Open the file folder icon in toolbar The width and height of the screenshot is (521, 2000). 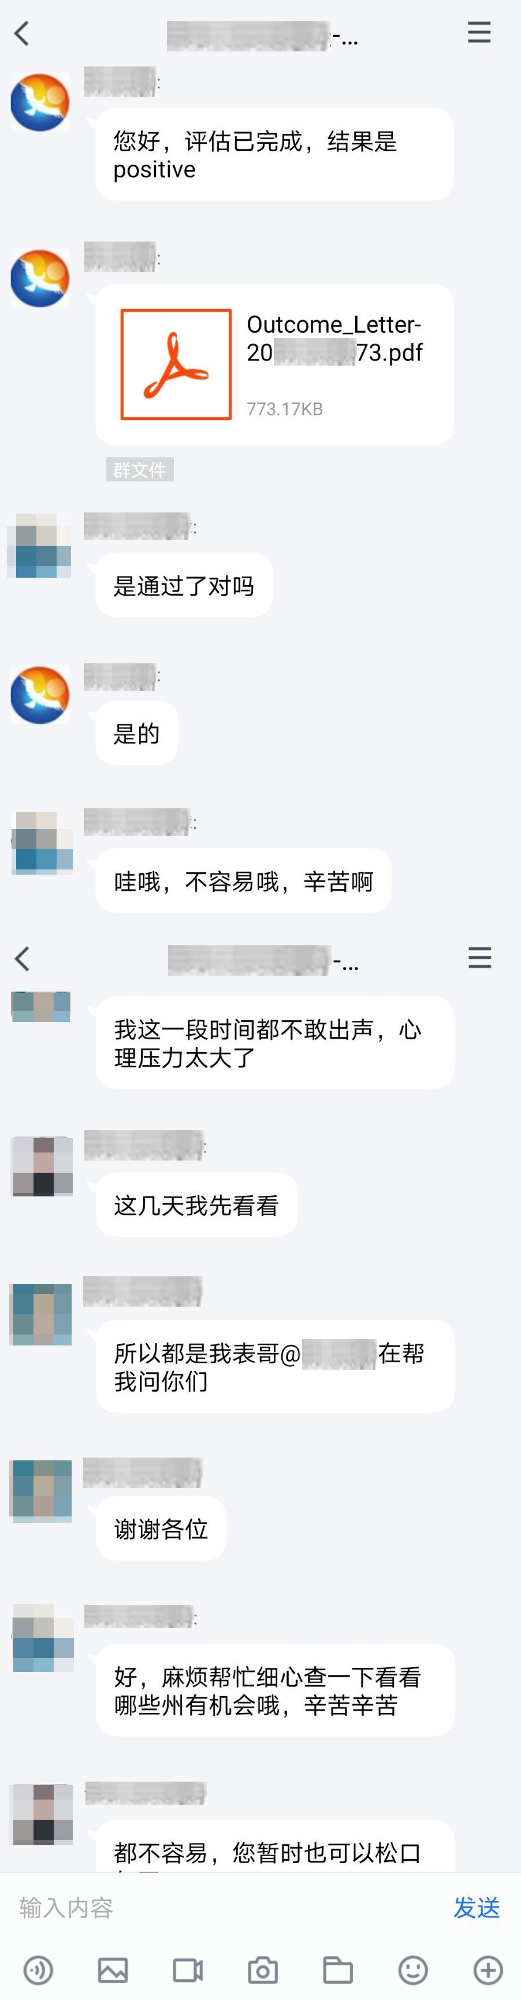pos(338,1969)
